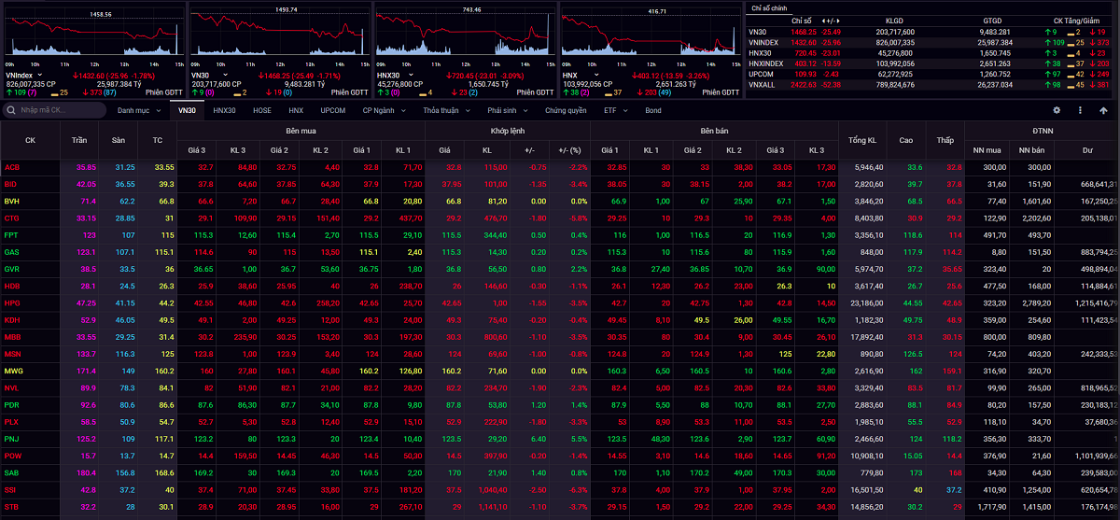Select BVH stock ticker
The image size is (1120, 520).
(x=12, y=201)
